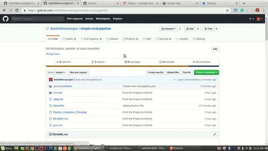Open the Insights tab
This screenshot has width=268, height=151.
pos(182,39)
